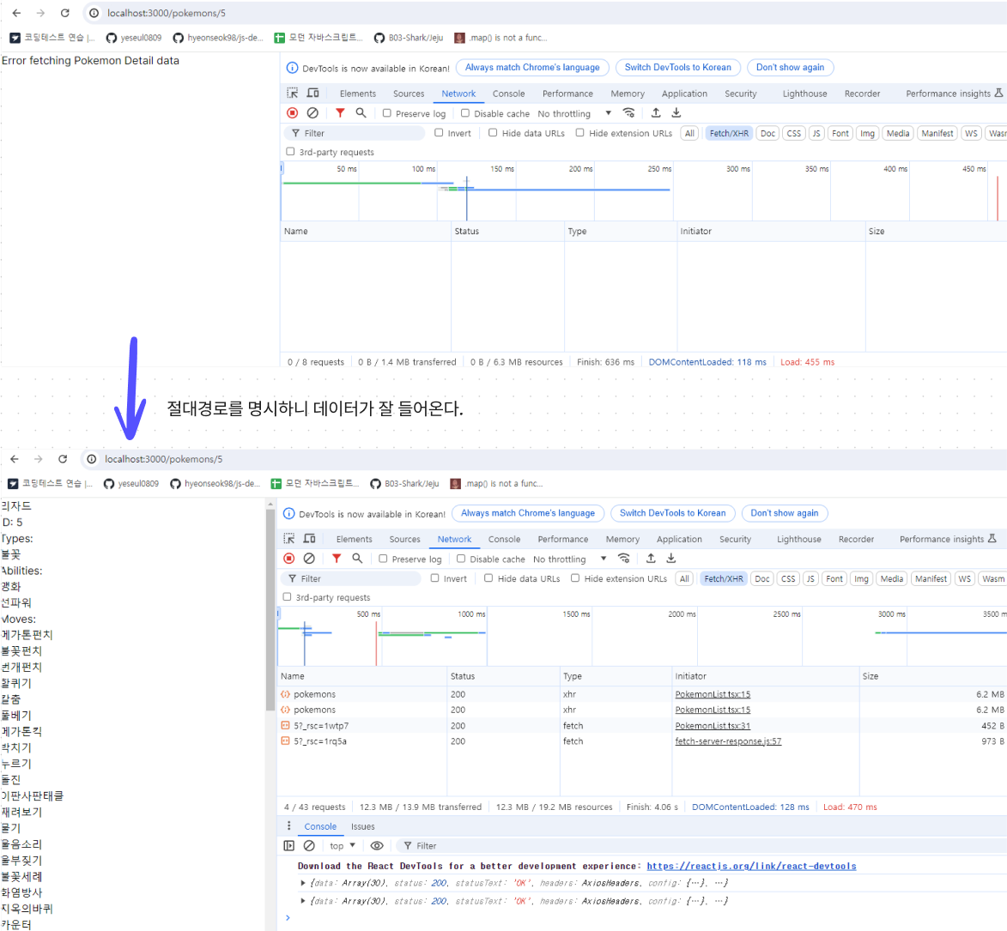Open inspect element picker in bottom DevTools

click(x=289, y=539)
